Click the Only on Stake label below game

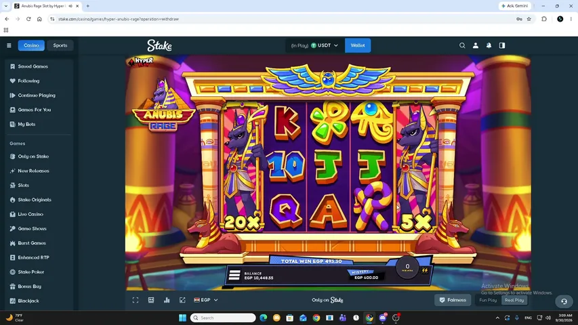tap(327, 300)
